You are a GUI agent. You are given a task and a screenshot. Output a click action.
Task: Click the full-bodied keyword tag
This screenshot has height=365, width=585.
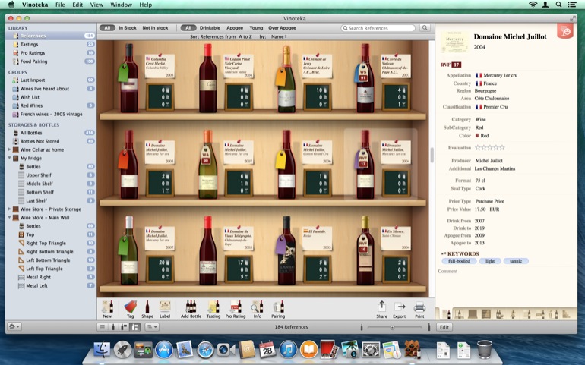pos(459,261)
